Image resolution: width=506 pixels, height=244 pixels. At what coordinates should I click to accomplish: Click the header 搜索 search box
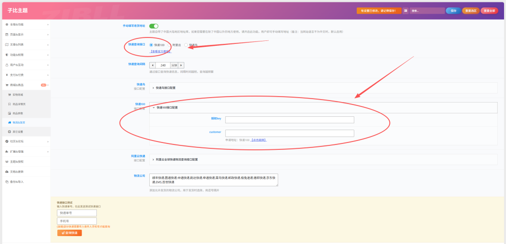tap(427, 11)
